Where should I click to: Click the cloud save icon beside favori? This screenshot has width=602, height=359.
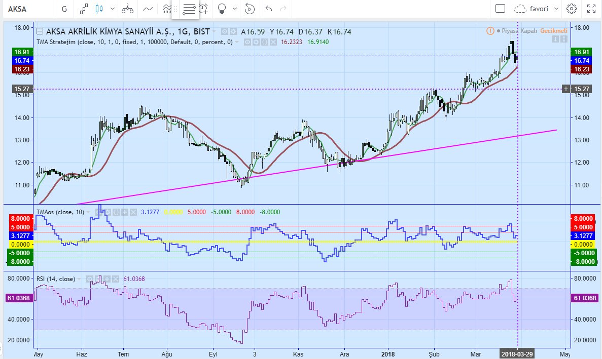click(520, 9)
